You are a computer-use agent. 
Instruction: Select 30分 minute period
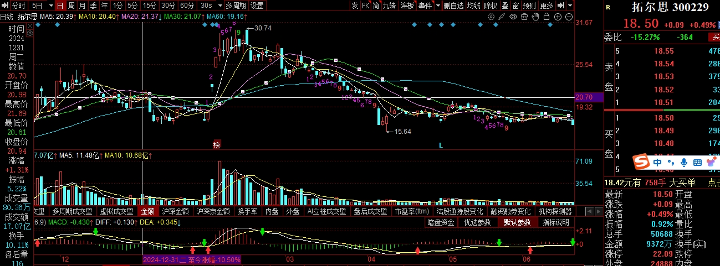point(168,6)
